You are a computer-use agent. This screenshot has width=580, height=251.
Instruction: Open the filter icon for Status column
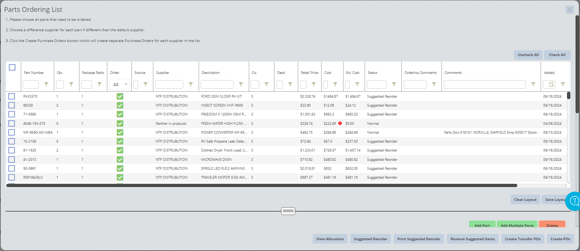click(394, 85)
